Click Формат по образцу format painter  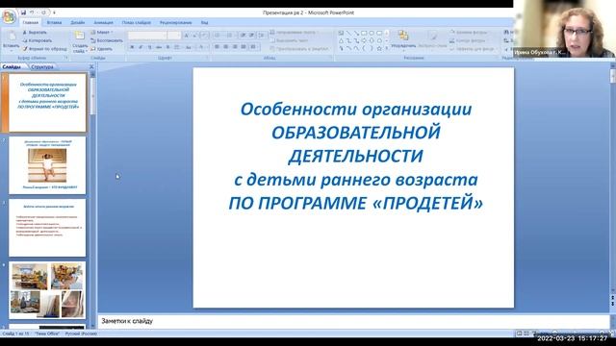[x=44, y=49]
